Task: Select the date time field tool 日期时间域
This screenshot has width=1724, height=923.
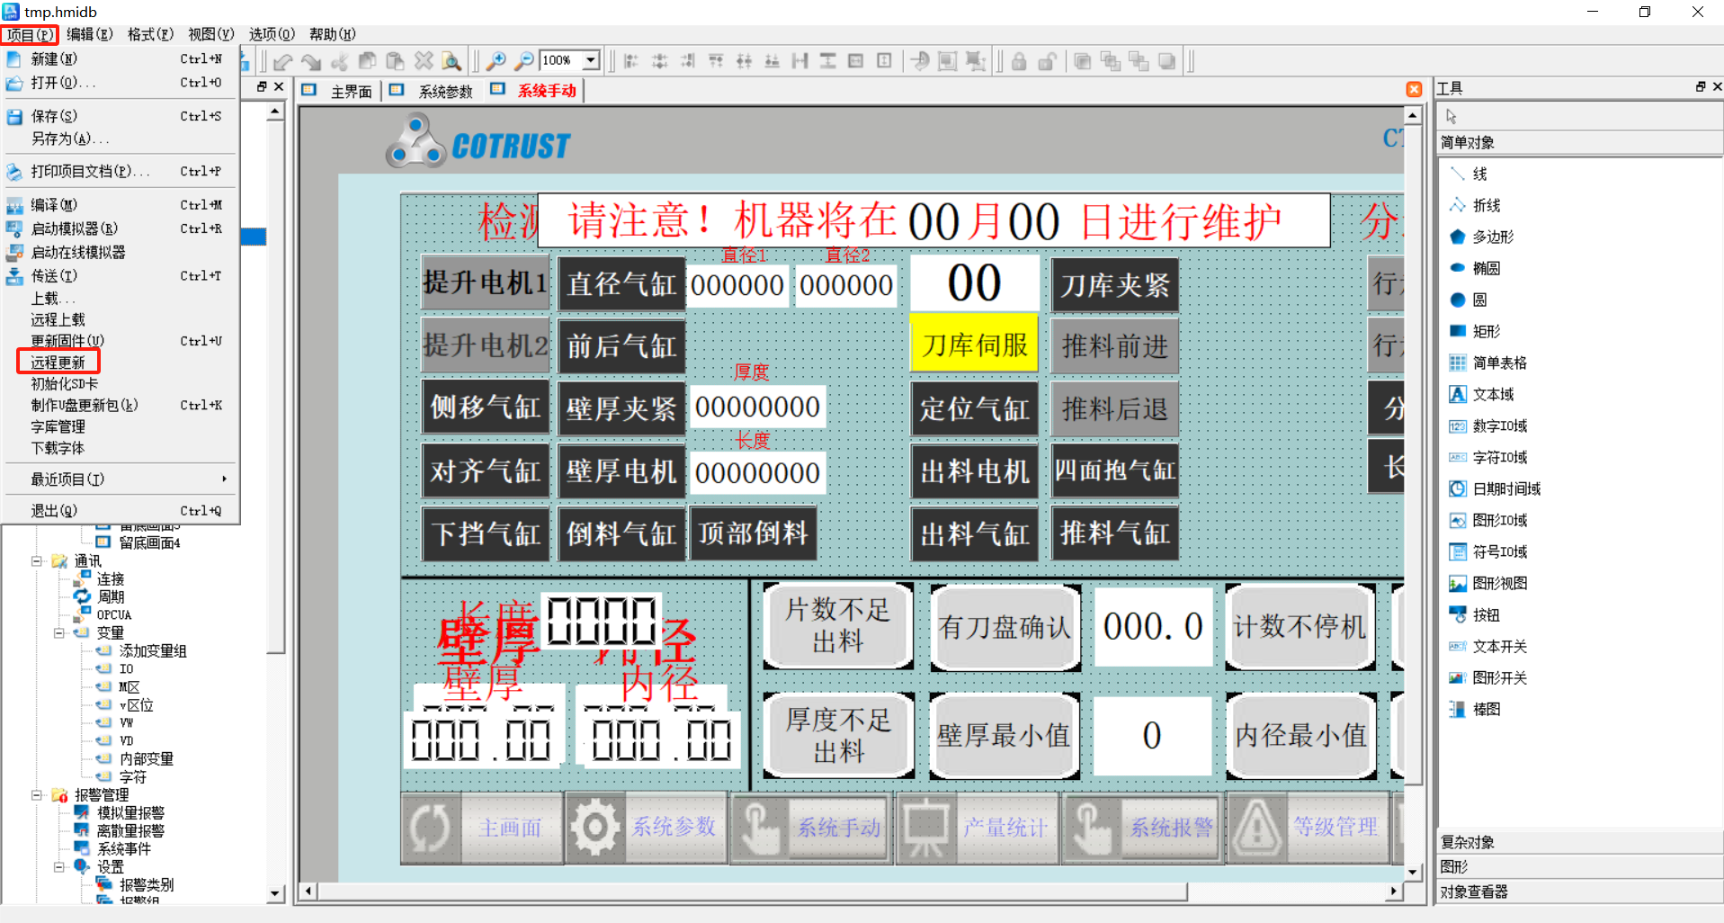Action: click(1506, 488)
